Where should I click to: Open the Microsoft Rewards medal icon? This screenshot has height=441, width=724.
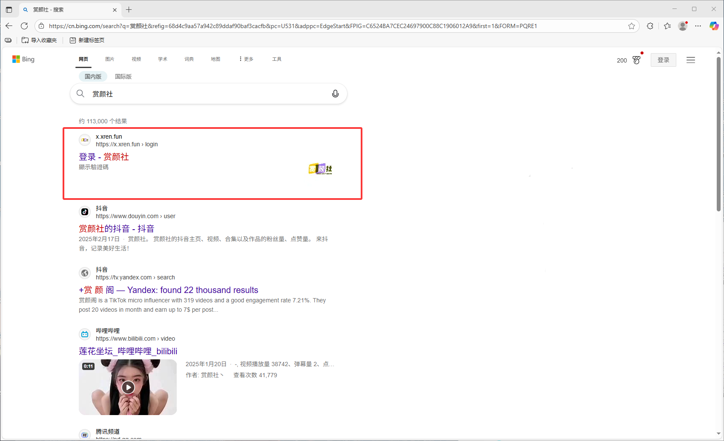click(636, 60)
